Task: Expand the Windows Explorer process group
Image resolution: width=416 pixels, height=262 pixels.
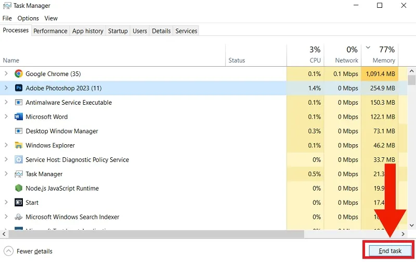Action: pos(6,145)
